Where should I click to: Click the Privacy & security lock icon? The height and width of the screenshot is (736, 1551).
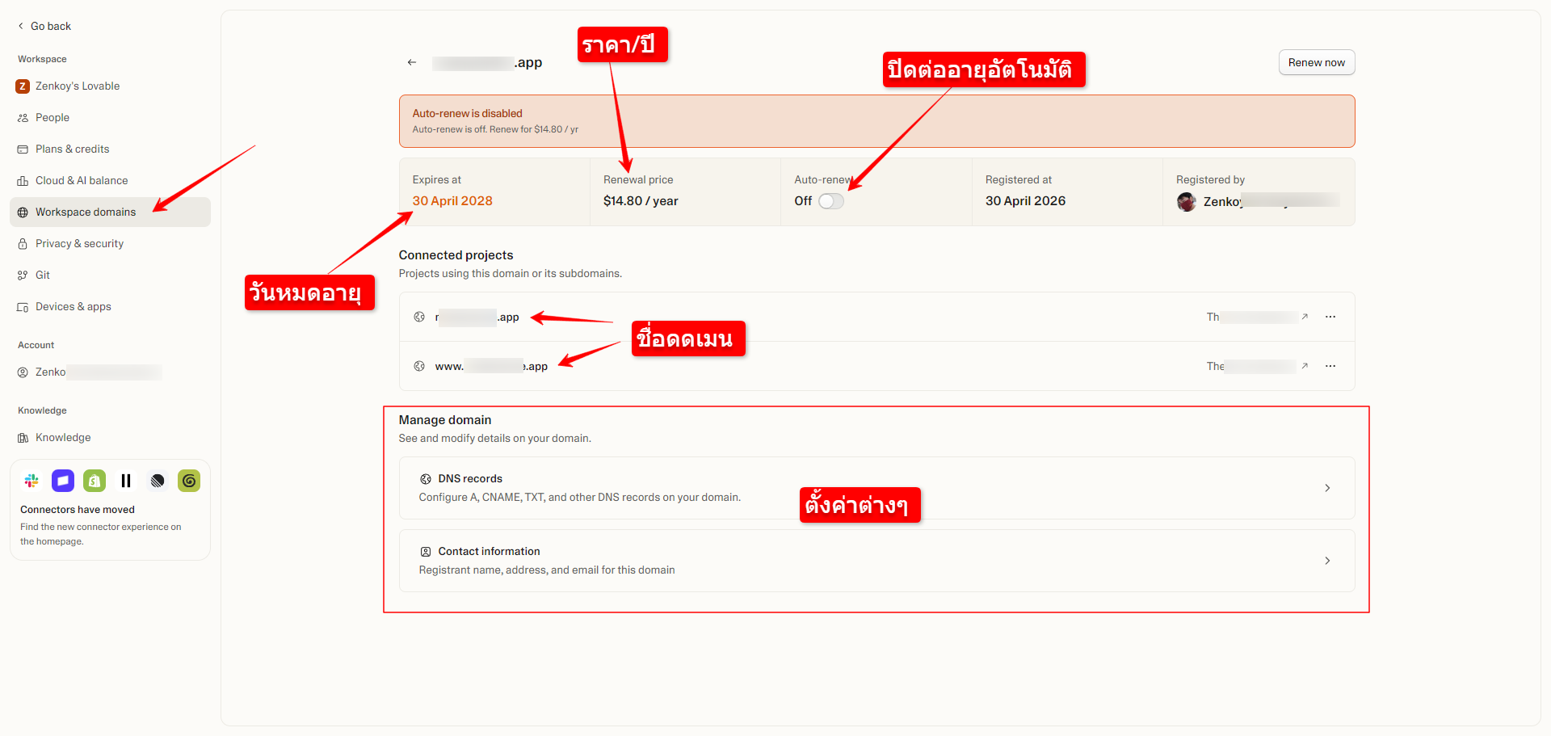pos(23,244)
